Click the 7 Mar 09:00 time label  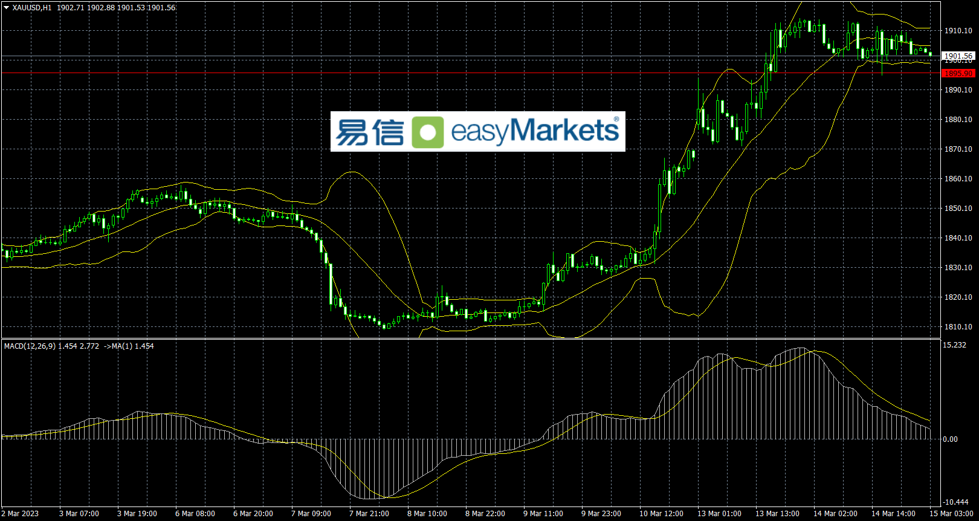click(x=311, y=514)
